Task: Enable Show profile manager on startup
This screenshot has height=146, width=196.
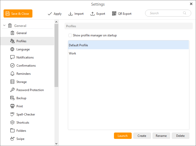Action: [70, 35]
